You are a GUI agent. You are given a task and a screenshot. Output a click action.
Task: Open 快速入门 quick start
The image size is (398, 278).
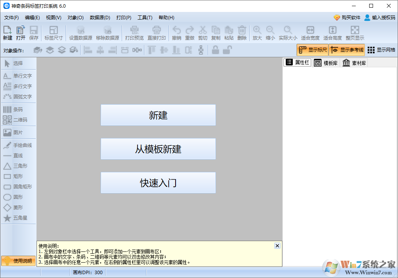click(158, 182)
